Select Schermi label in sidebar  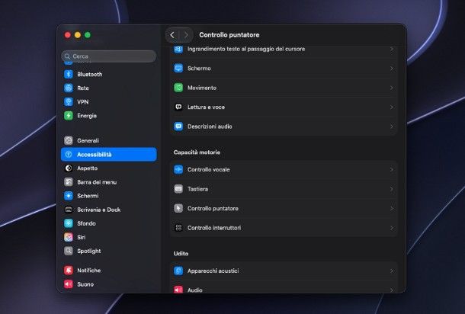point(88,196)
